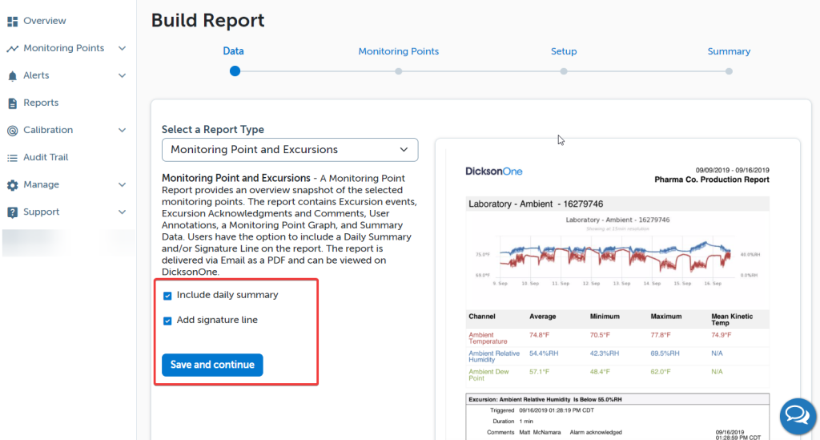Click the Calibration target icon

[x=13, y=131]
